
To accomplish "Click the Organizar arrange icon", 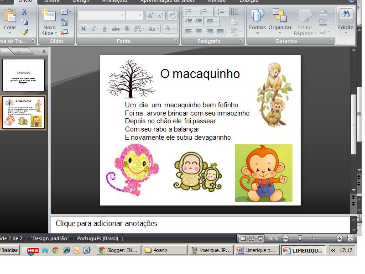I will pos(280,16).
